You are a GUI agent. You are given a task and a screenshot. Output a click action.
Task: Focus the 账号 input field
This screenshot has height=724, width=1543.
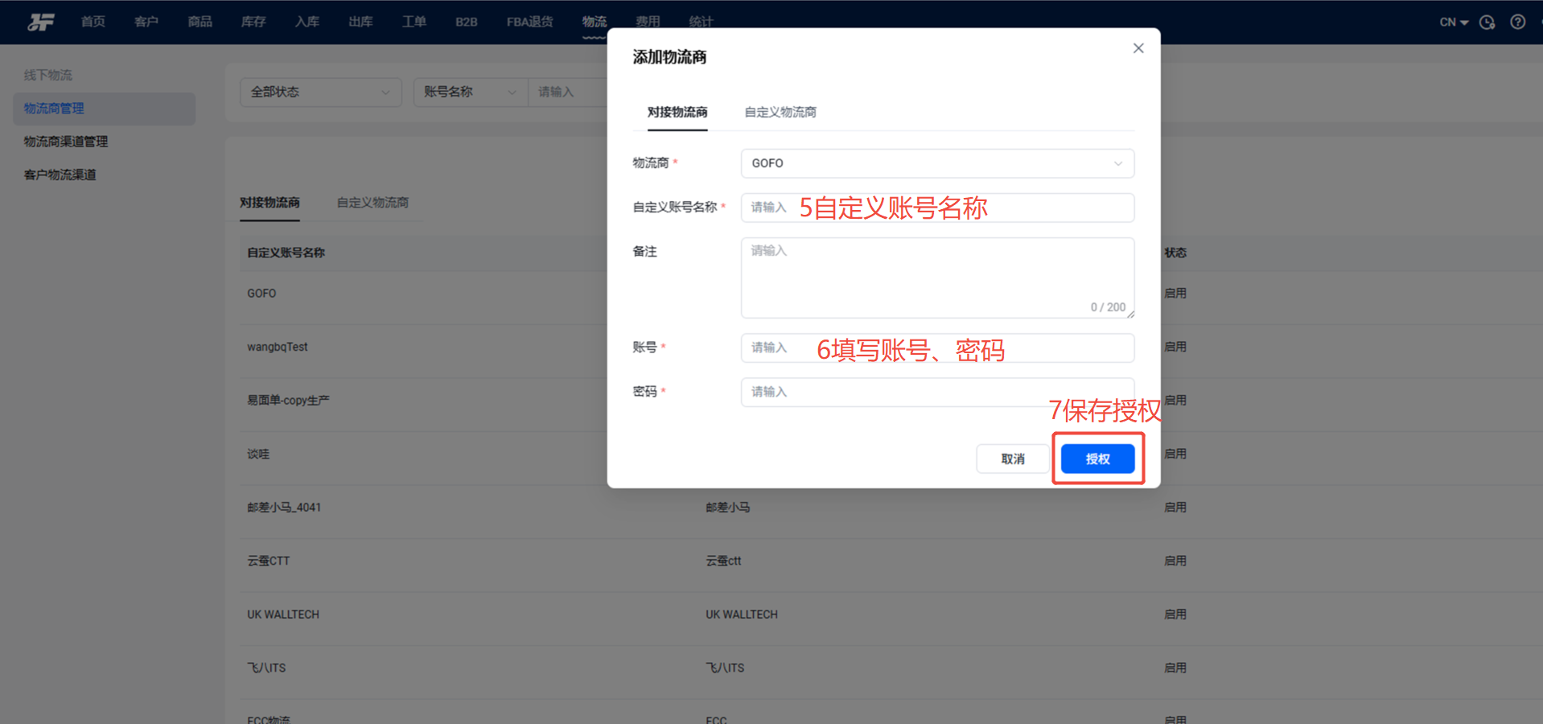(x=937, y=348)
